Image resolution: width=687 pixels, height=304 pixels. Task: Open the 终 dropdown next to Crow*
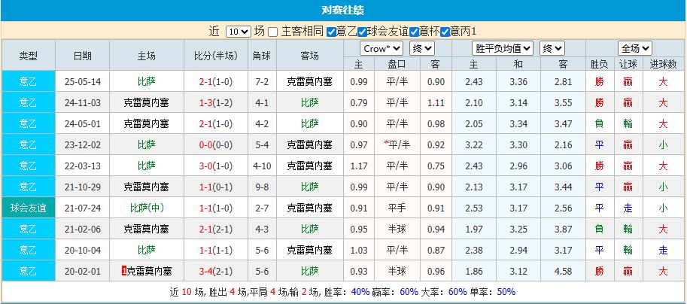click(421, 48)
